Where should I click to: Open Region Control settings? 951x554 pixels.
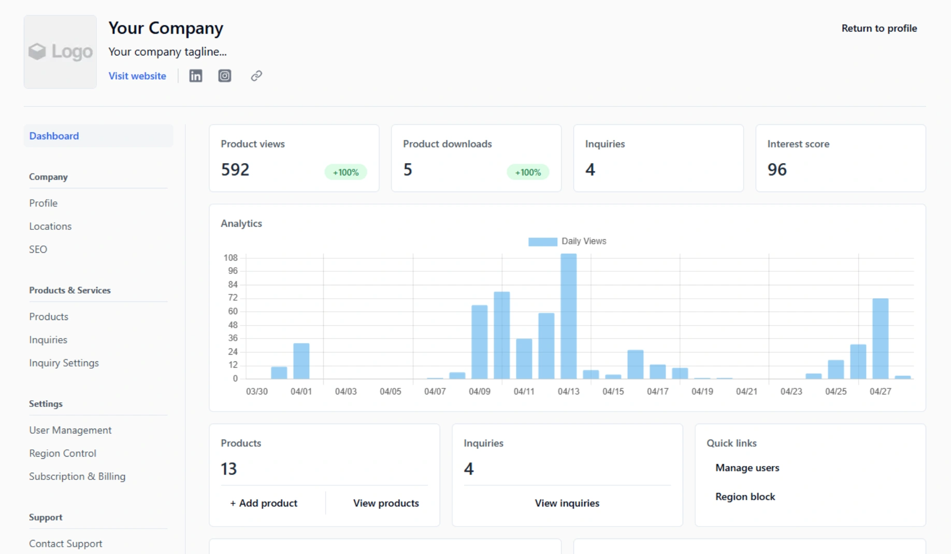[x=63, y=453]
